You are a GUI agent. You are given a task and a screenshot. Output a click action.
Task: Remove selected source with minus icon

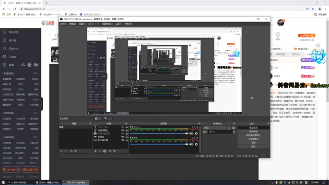click(x=100, y=151)
